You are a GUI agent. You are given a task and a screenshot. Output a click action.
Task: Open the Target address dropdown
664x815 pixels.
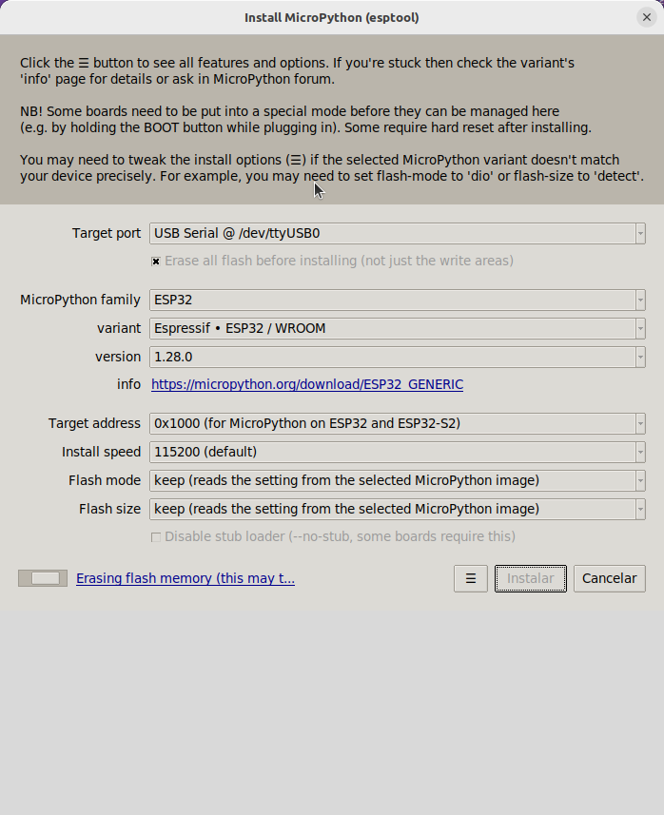(x=398, y=423)
